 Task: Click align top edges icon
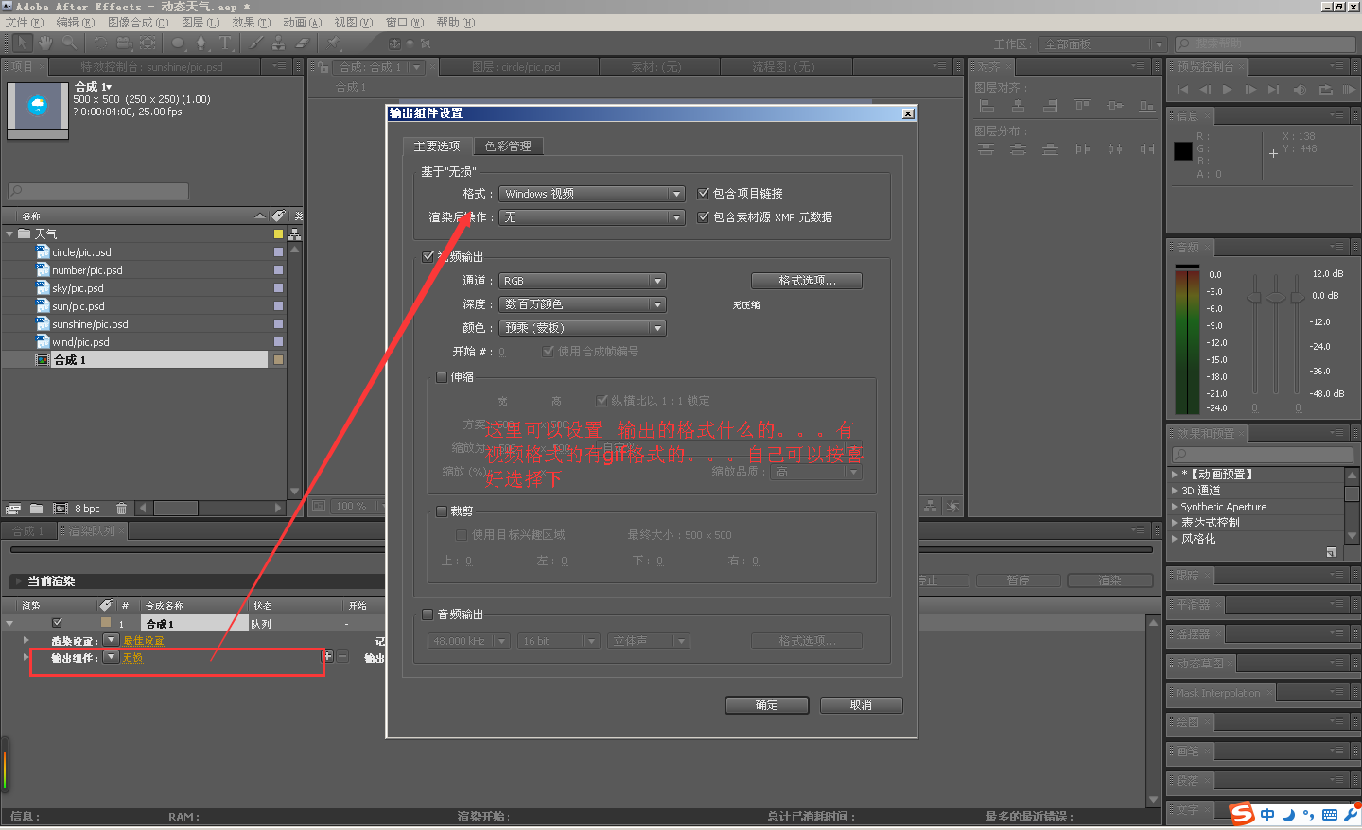1083,106
